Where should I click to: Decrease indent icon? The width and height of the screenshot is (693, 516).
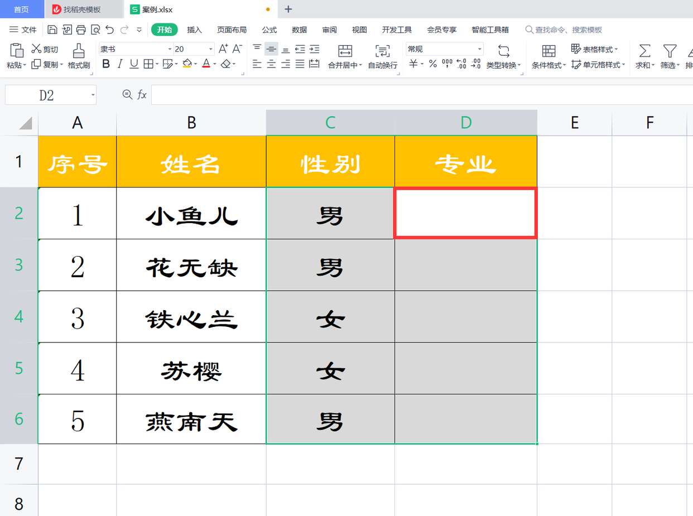(x=300, y=49)
